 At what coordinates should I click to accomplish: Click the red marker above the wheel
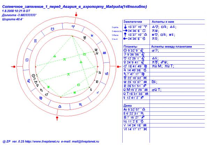(76, 14)
